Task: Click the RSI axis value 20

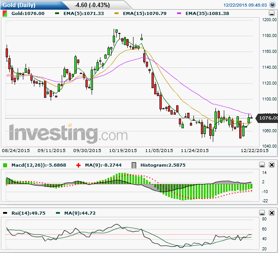Action: pos(264,249)
